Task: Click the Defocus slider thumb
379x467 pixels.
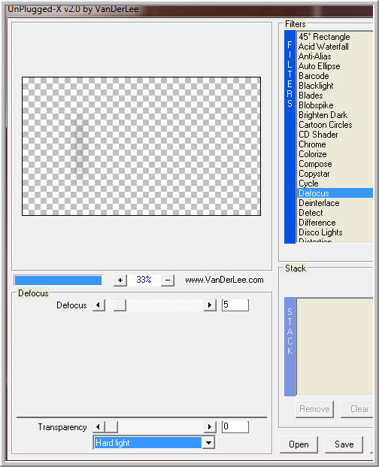Action: (120, 305)
